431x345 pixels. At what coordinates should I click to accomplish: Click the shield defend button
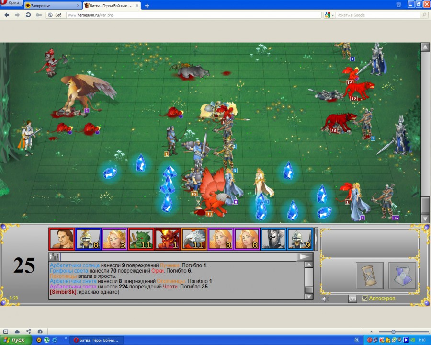(402, 276)
